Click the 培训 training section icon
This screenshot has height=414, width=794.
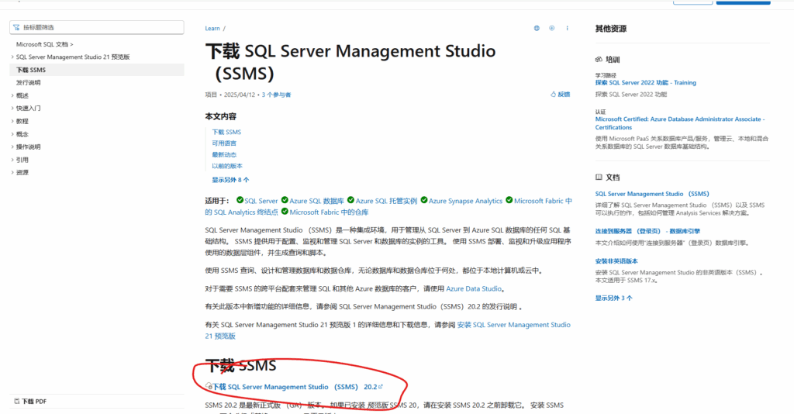tap(599, 59)
